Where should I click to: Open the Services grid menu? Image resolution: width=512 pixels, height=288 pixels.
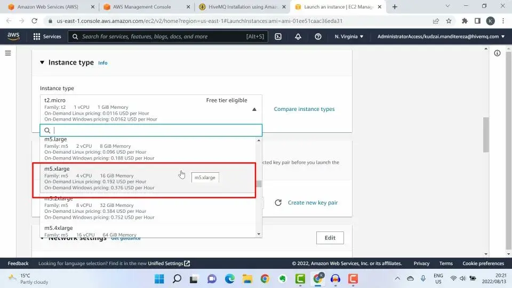tap(37, 37)
